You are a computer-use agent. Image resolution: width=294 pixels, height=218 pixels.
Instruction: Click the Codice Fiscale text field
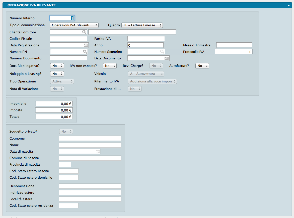(x=68, y=39)
